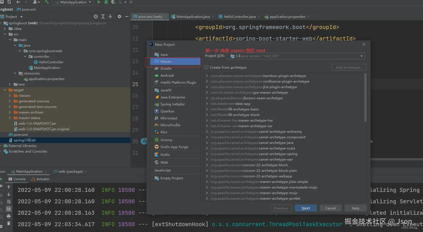Select JavaFX project type
The height and width of the screenshot is (232, 423).
click(x=175, y=90)
